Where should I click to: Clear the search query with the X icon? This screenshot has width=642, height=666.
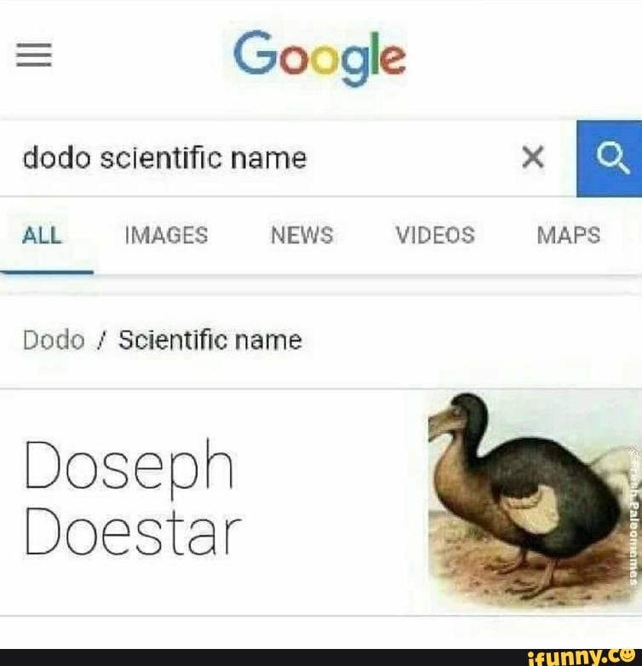point(533,158)
